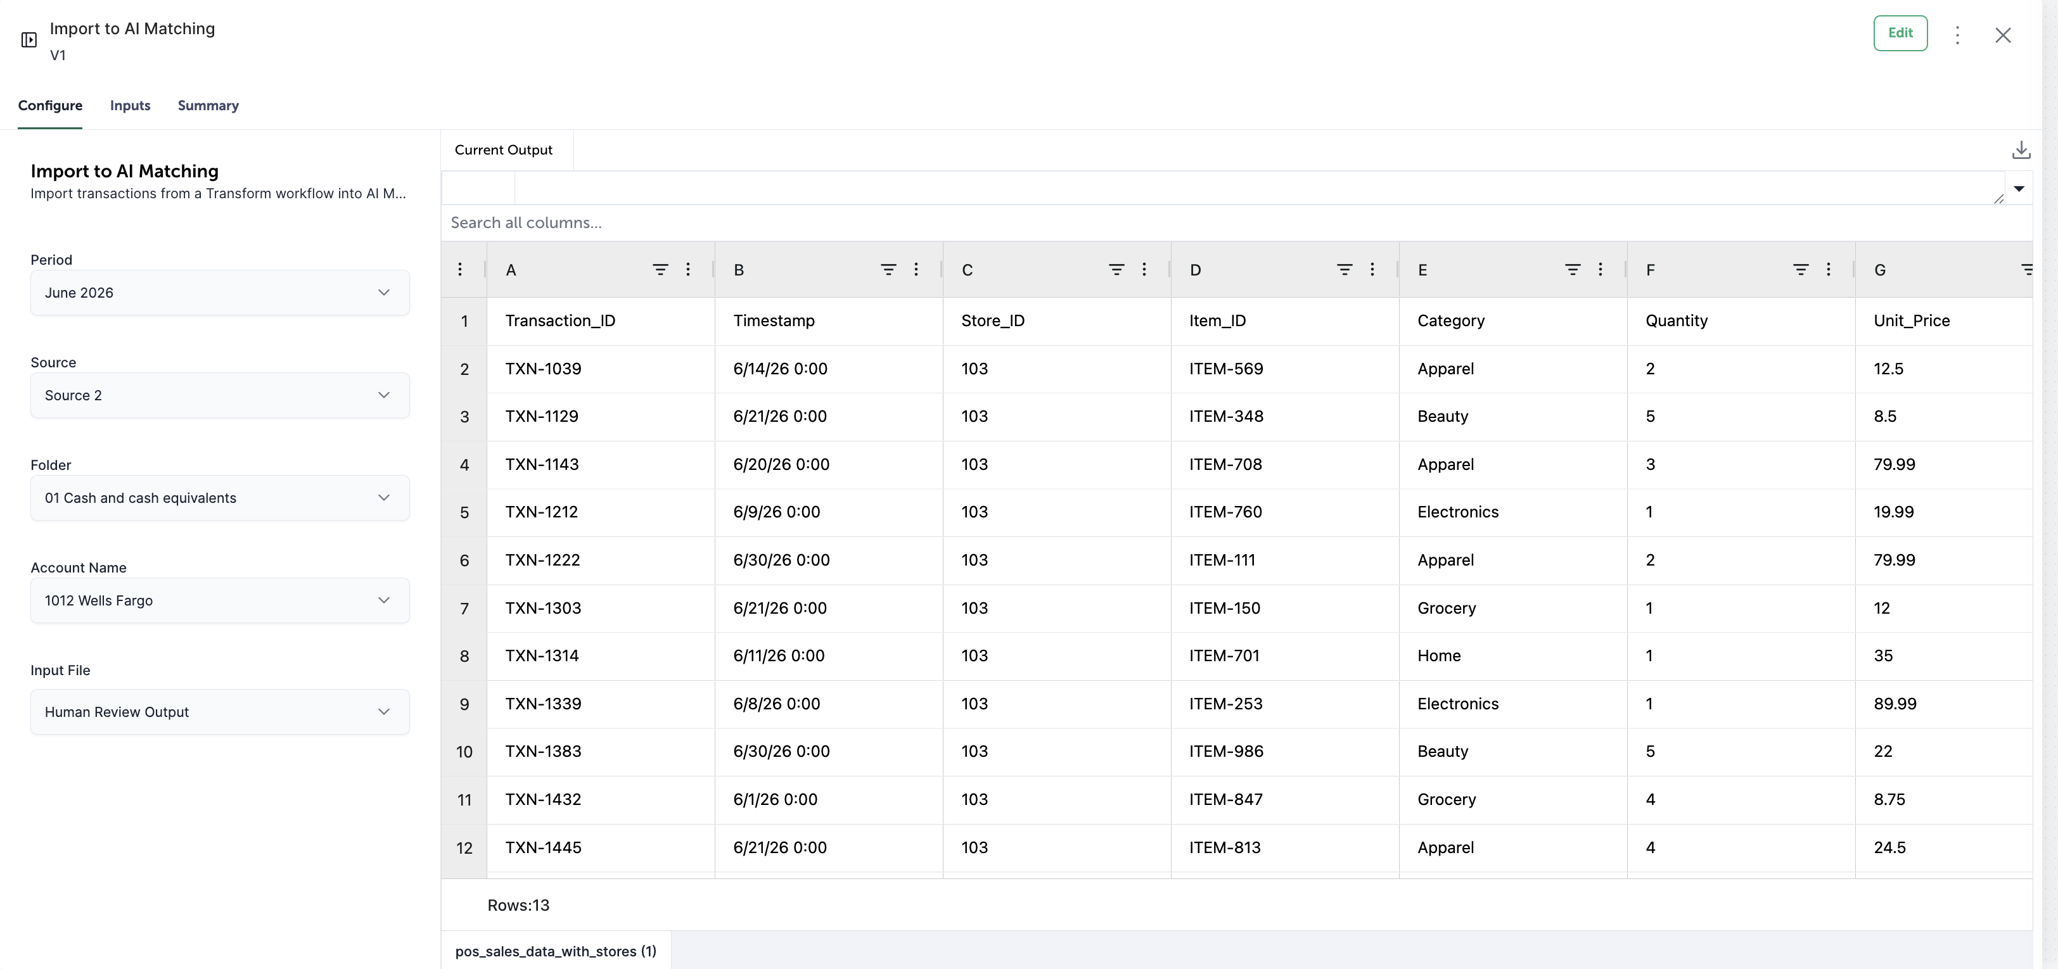Close the Import to AI Matching panel
Screen dimensions: 2058x969
tap(2002, 34)
